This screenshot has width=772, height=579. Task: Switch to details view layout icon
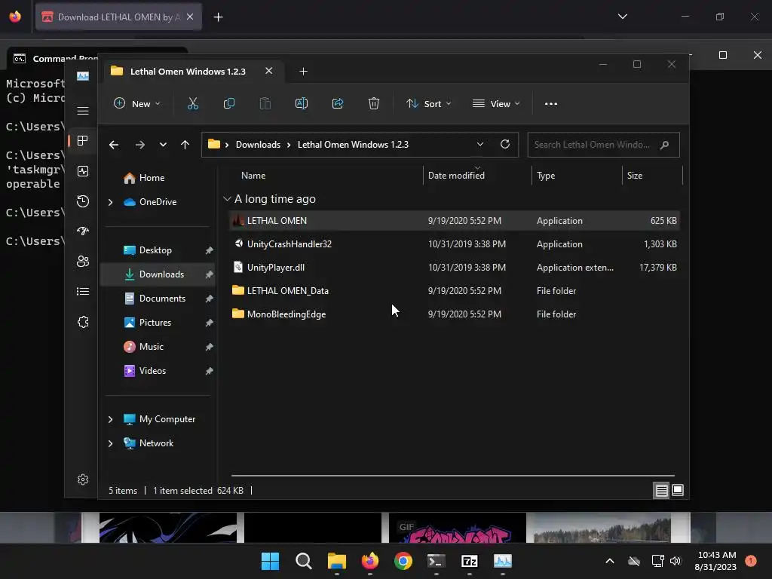(662, 490)
